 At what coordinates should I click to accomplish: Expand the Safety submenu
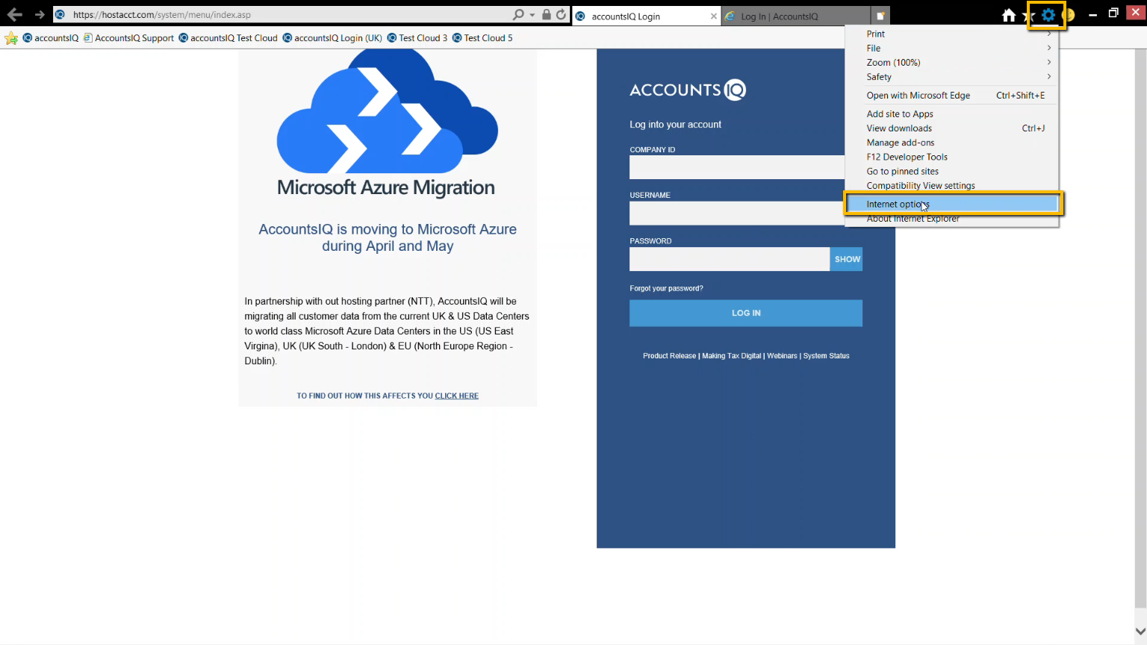click(952, 77)
